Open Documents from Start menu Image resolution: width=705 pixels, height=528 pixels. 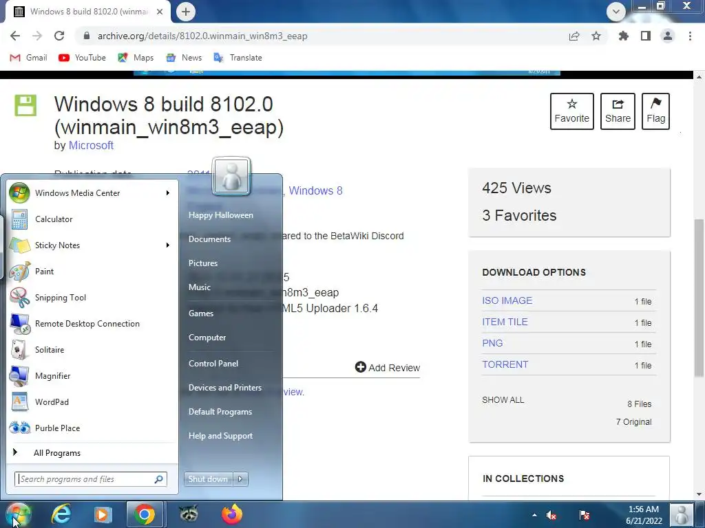[209, 239]
